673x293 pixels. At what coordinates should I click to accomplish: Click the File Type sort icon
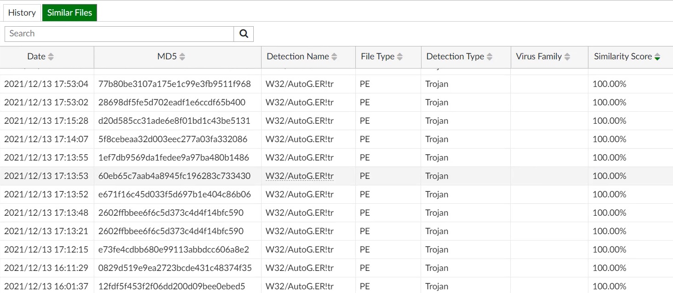coord(400,57)
